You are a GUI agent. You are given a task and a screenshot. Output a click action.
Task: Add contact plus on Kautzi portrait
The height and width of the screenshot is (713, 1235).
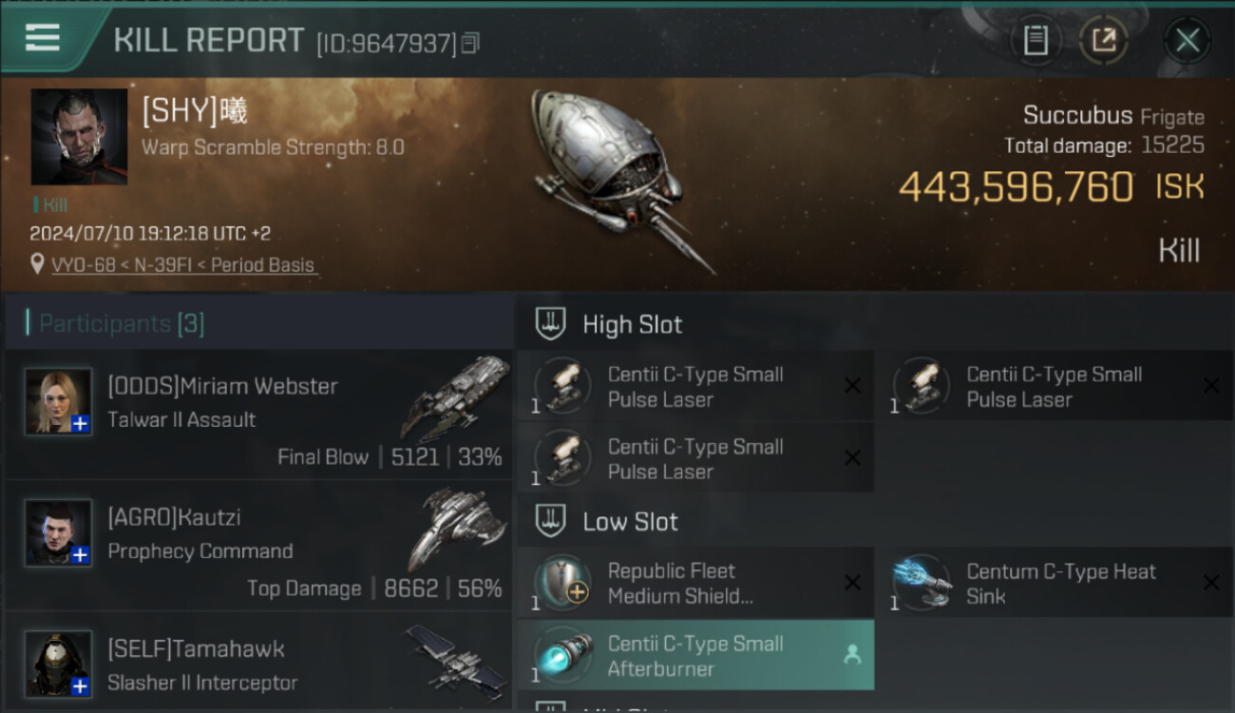[x=81, y=555]
